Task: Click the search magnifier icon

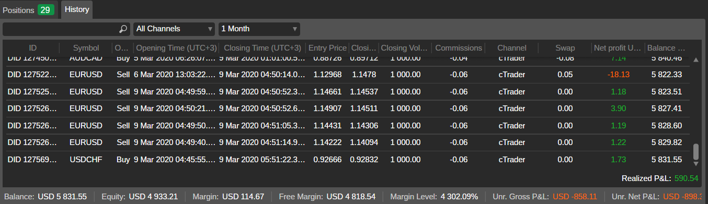Action: coord(123,29)
